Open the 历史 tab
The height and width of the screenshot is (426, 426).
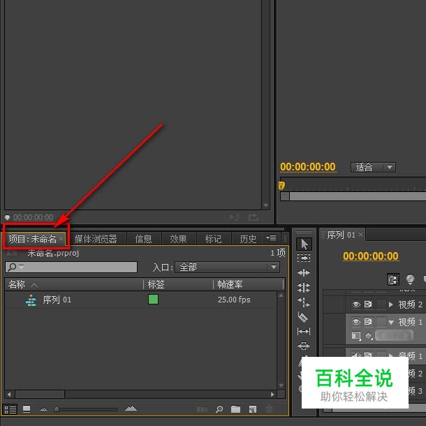(248, 239)
